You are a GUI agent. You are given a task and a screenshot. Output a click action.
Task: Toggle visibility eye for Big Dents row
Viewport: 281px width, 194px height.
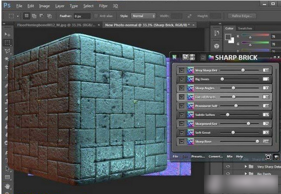point(181,79)
